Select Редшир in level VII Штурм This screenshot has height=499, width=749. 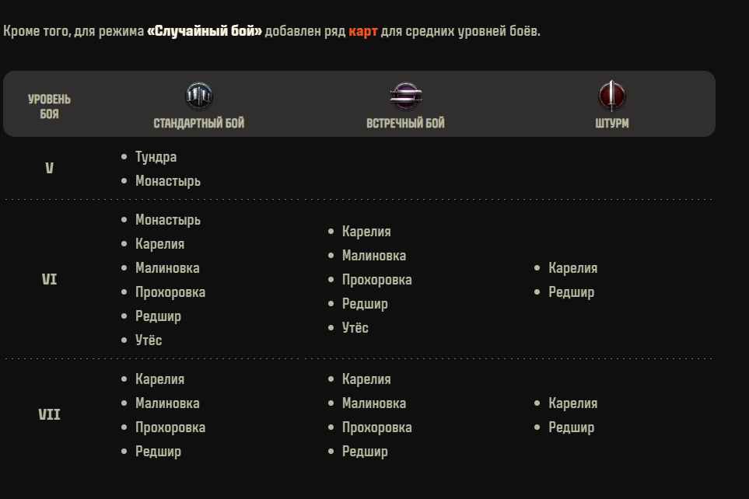pyautogui.click(x=572, y=427)
